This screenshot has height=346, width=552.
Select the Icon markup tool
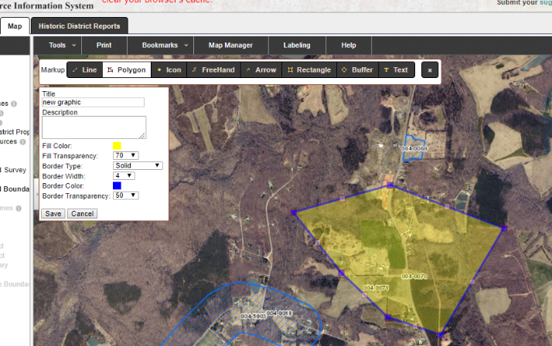tap(169, 70)
